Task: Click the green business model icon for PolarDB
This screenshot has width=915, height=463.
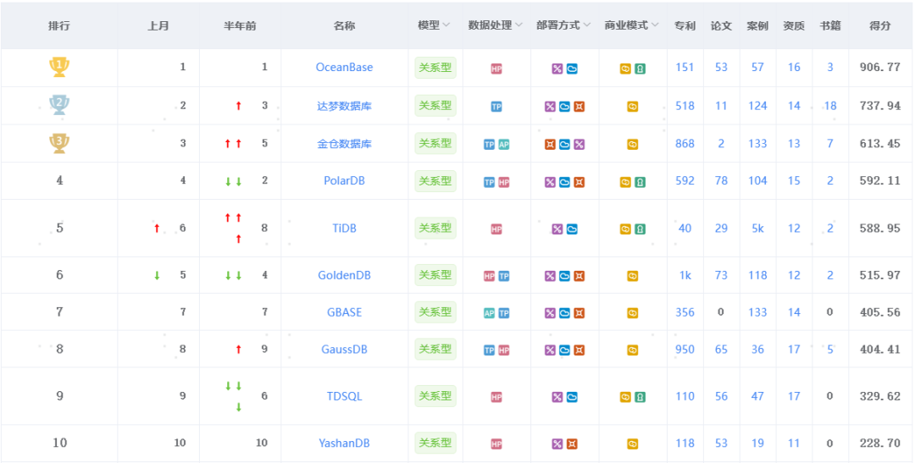Action: pos(640,183)
